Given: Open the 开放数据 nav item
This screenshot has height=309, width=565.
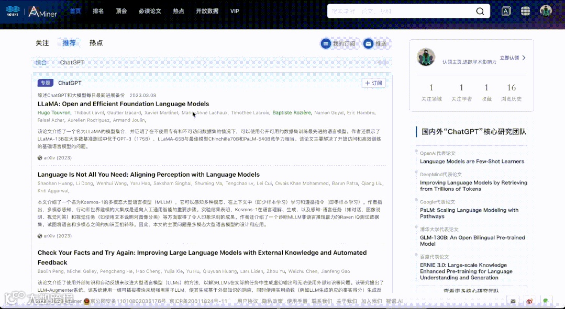Looking at the screenshot, I should pyautogui.click(x=207, y=11).
